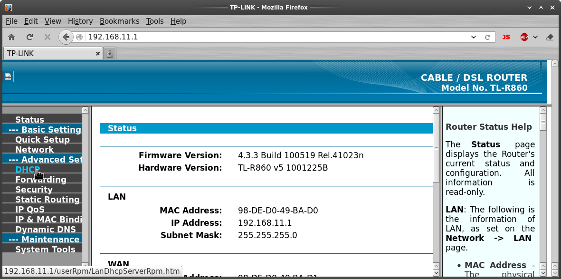The height and width of the screenshot is (279, 561).
Task: Click the Home toolbar icon
Action: 11,37
